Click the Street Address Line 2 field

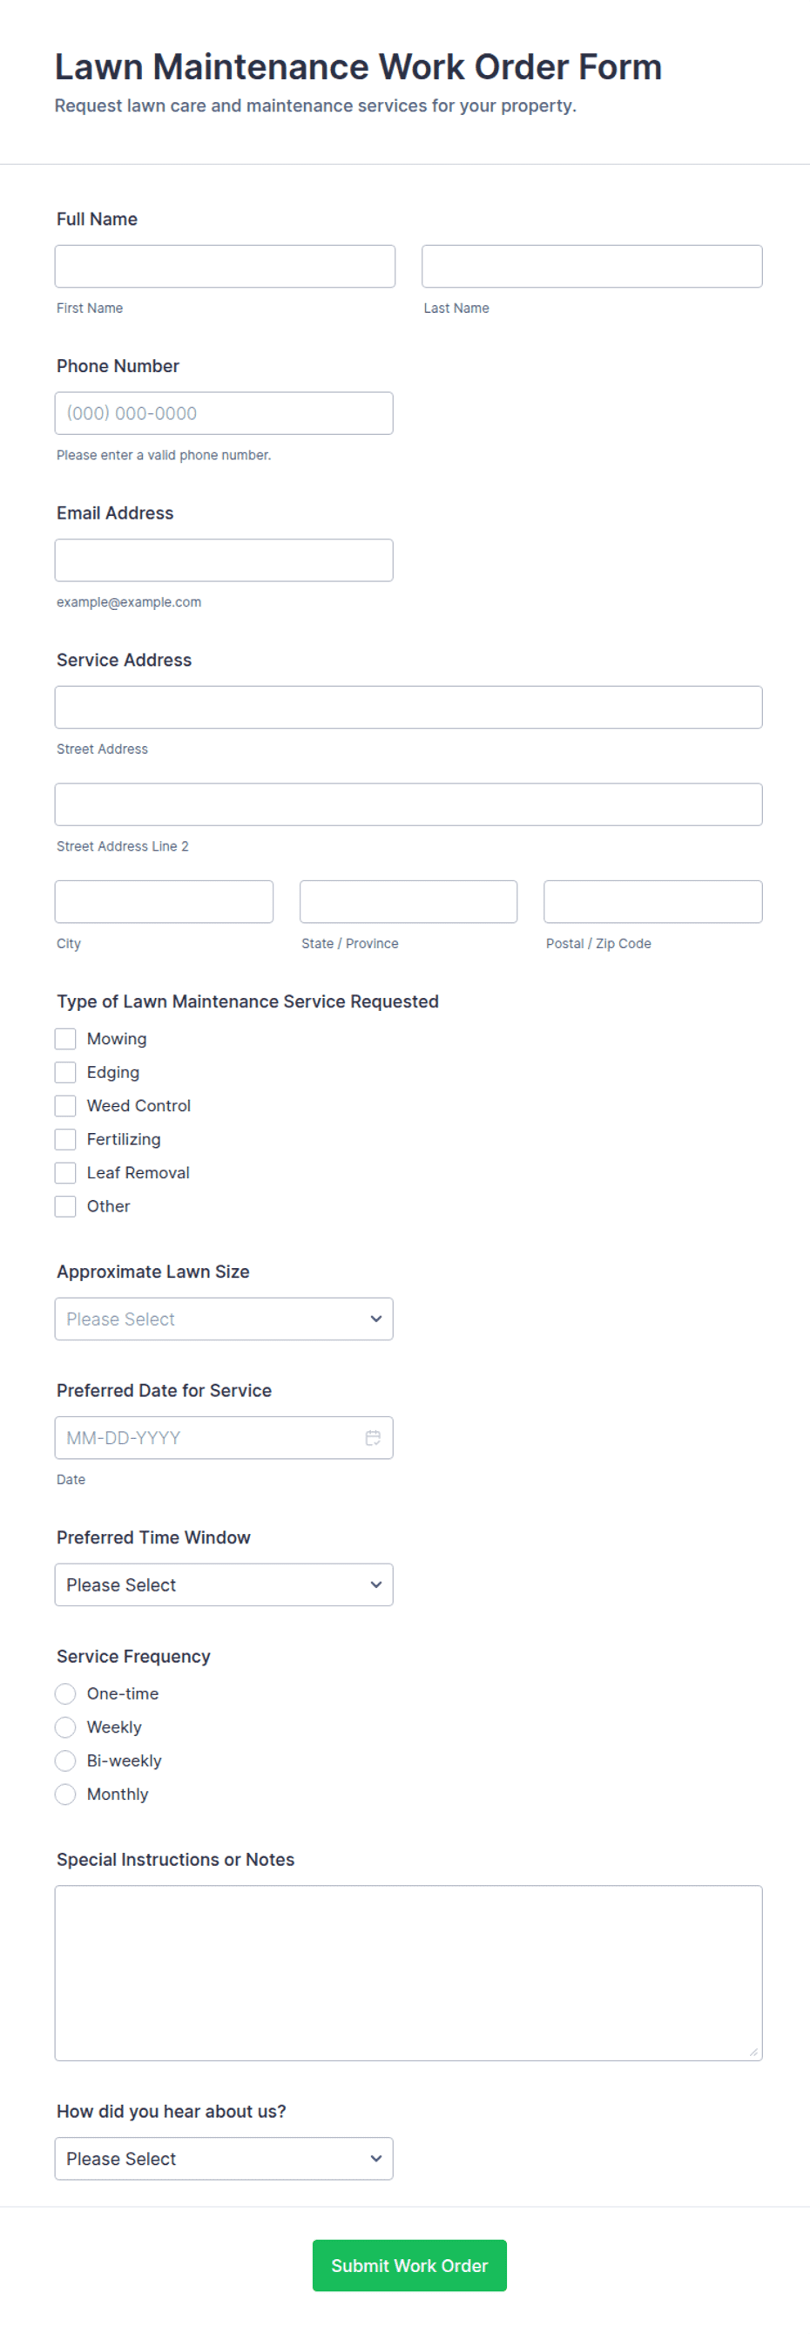pos(408,804)
